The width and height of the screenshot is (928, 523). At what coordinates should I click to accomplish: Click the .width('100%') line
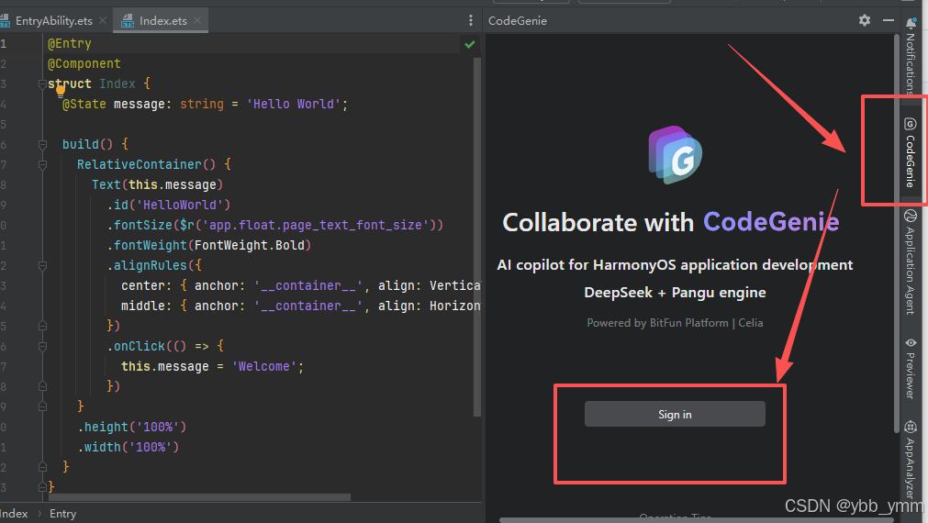pyautogui.click(x=128, y=447)
